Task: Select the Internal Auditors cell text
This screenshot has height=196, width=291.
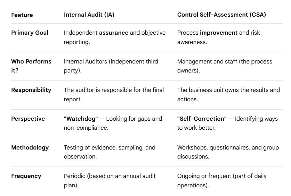Action: click(111, 66)
